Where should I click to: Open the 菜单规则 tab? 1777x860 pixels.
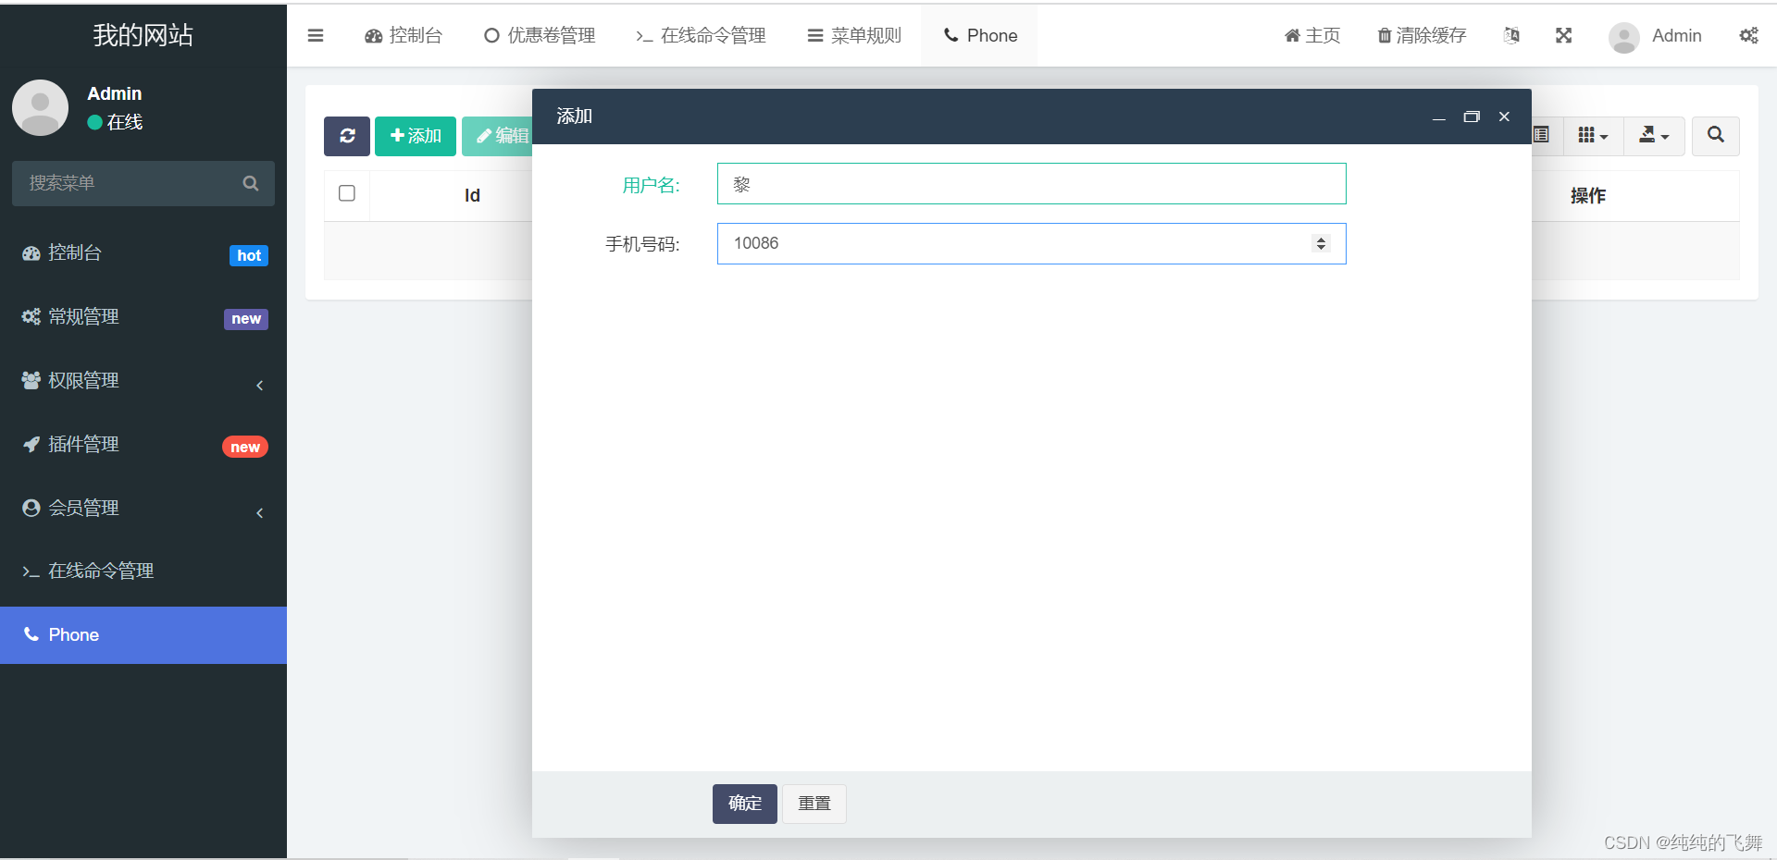tap(853, 35)
